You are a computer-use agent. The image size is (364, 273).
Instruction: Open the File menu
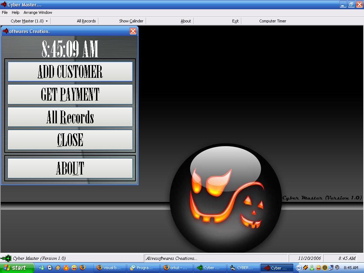pyautogui.click(x=5, y=12)
